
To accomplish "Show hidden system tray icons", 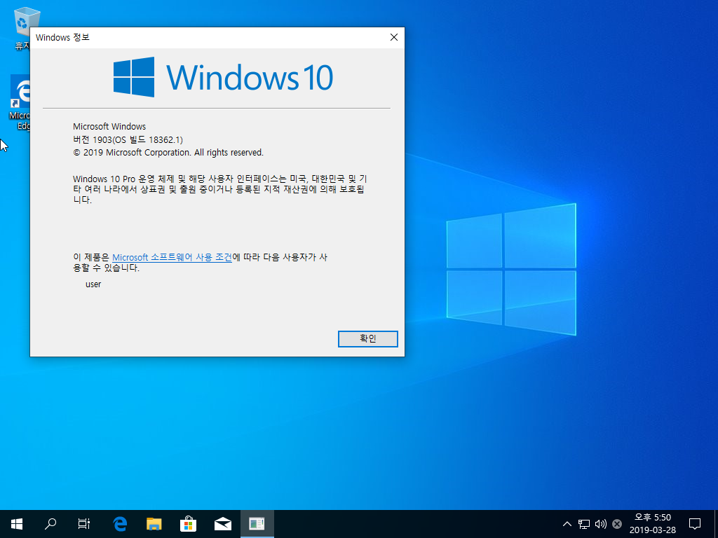I will [567, 524].
